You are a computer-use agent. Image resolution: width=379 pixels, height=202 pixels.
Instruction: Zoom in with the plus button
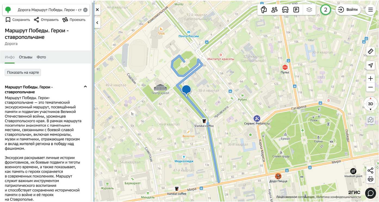click(x=370, y=78)
